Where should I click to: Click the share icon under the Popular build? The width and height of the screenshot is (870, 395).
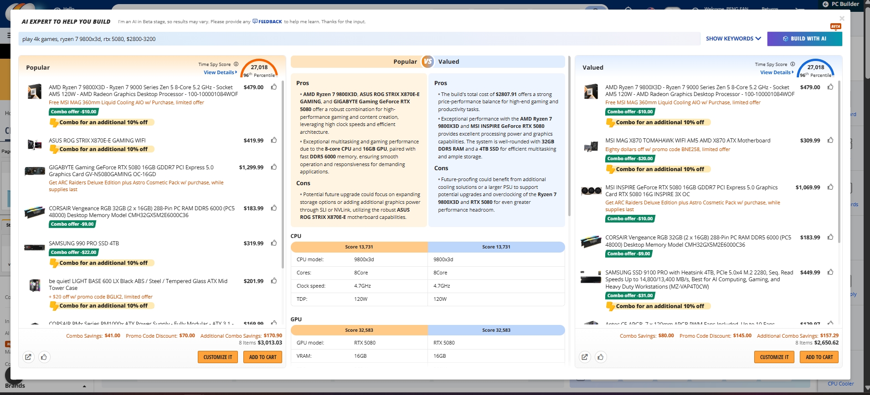(28, 357)
